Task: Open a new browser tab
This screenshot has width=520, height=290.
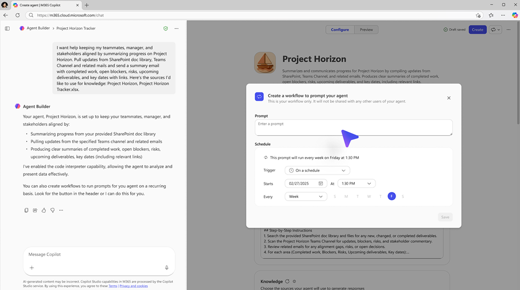Action: click(x=86, y=5)
